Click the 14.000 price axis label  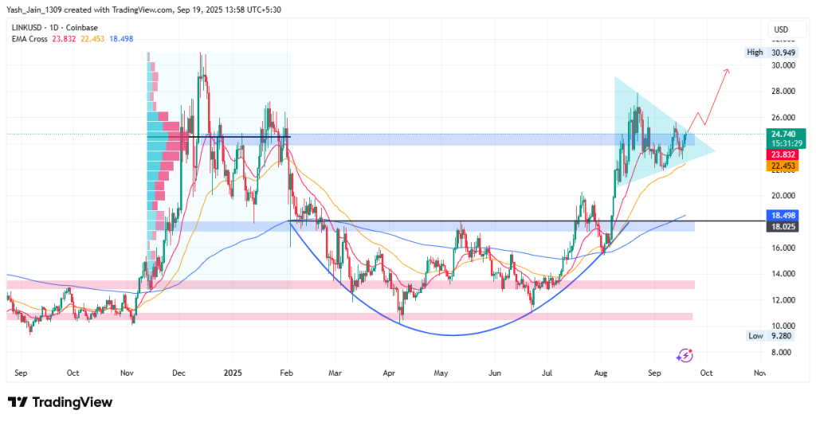tap(783, 274)
